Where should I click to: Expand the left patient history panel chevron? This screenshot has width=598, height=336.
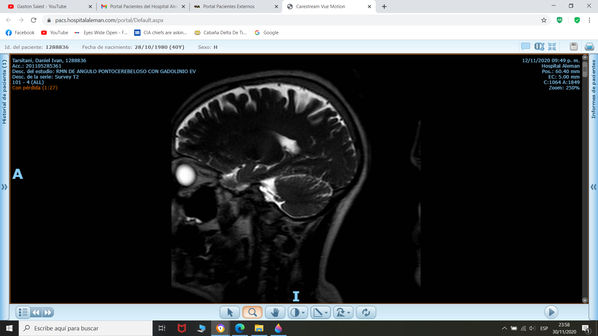(x=4, y=187)
